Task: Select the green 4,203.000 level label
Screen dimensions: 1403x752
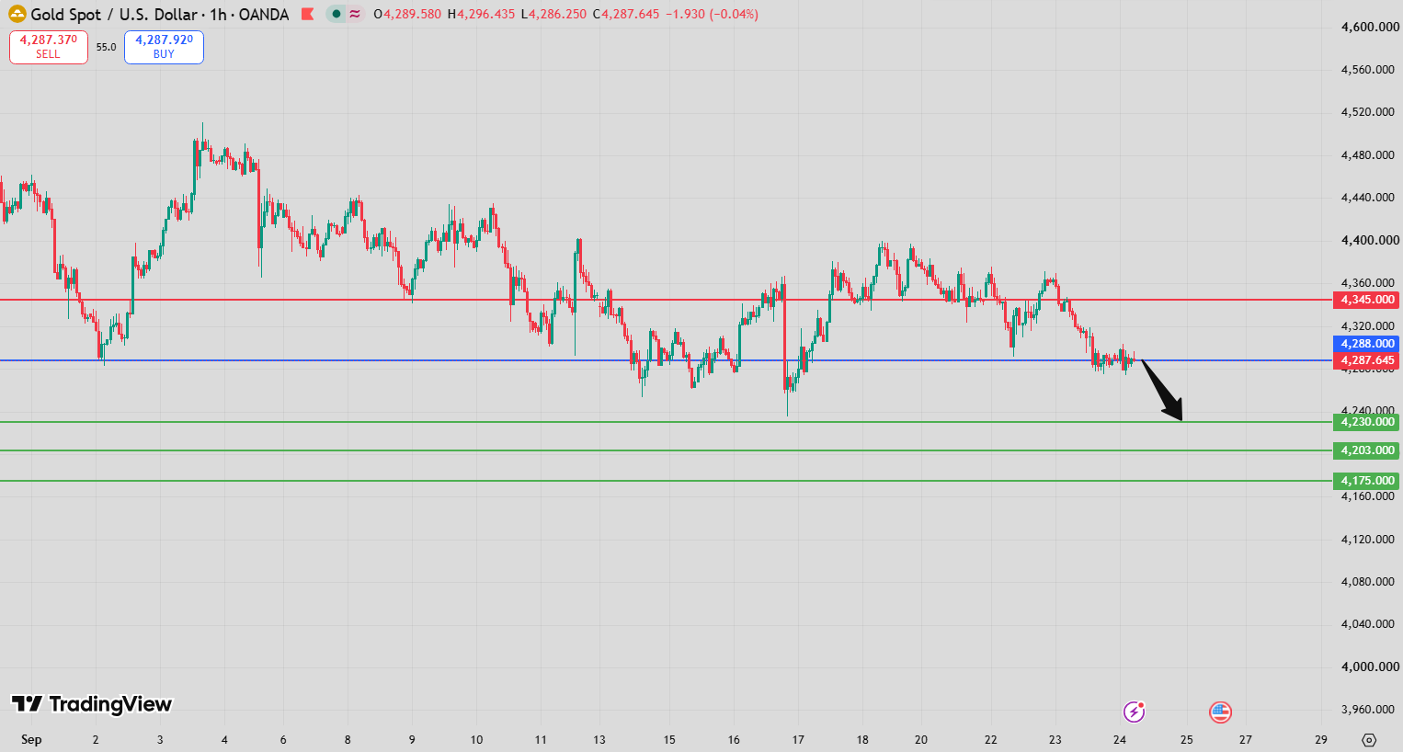Action: [x=1366, y=450]
